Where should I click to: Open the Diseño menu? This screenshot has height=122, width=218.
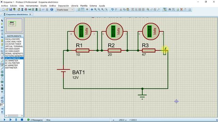pyautogui.click(x=44, y=6)
